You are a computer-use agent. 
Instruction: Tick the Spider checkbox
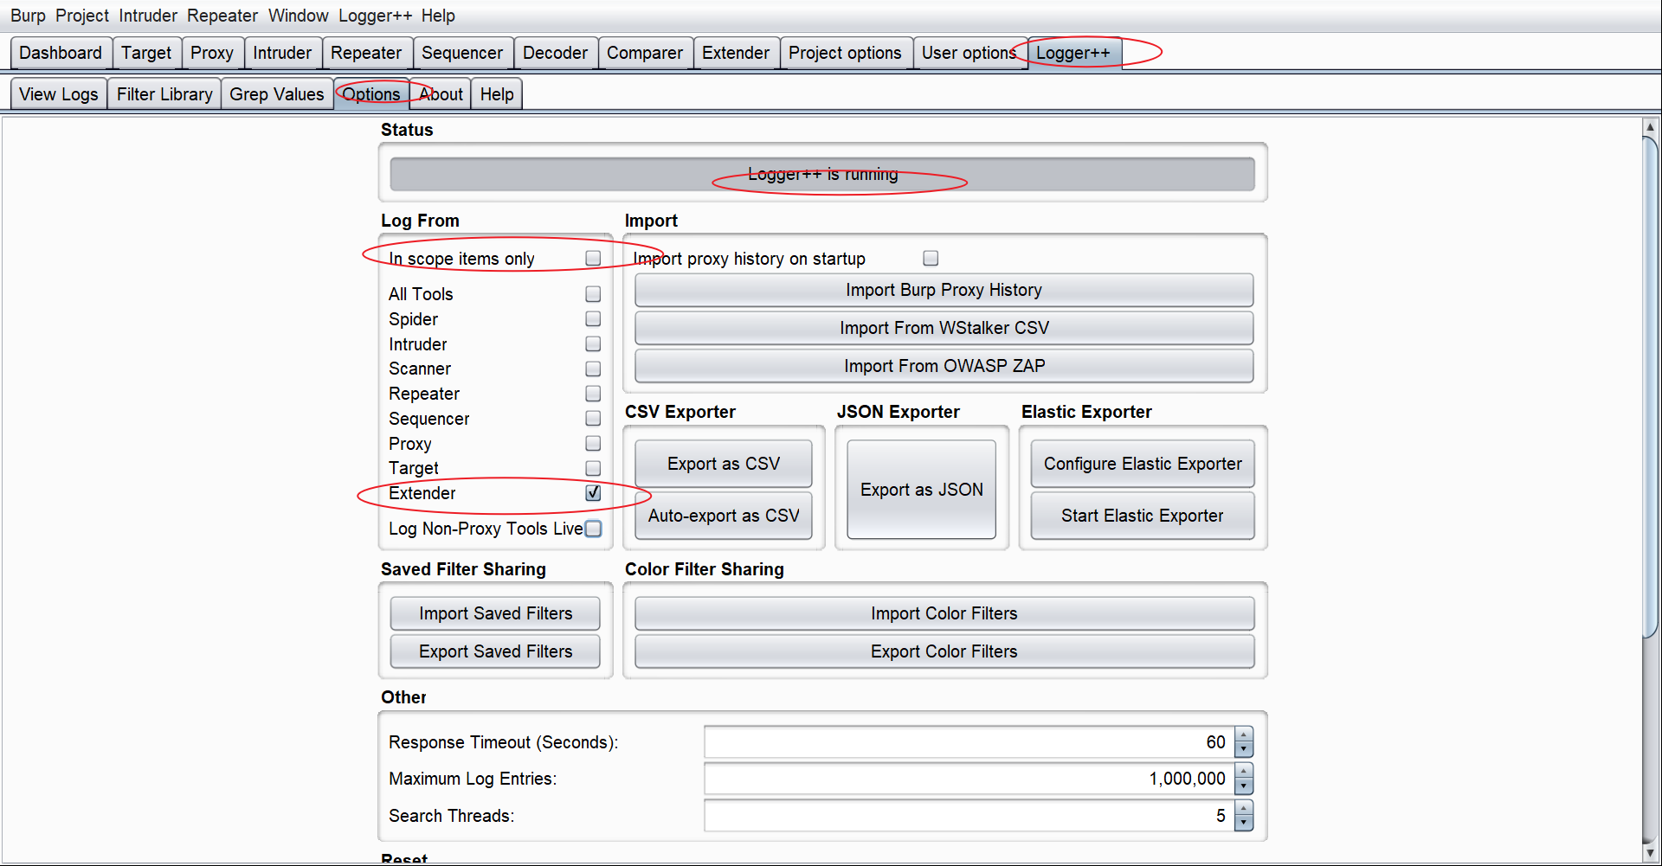tap(593, 319)
